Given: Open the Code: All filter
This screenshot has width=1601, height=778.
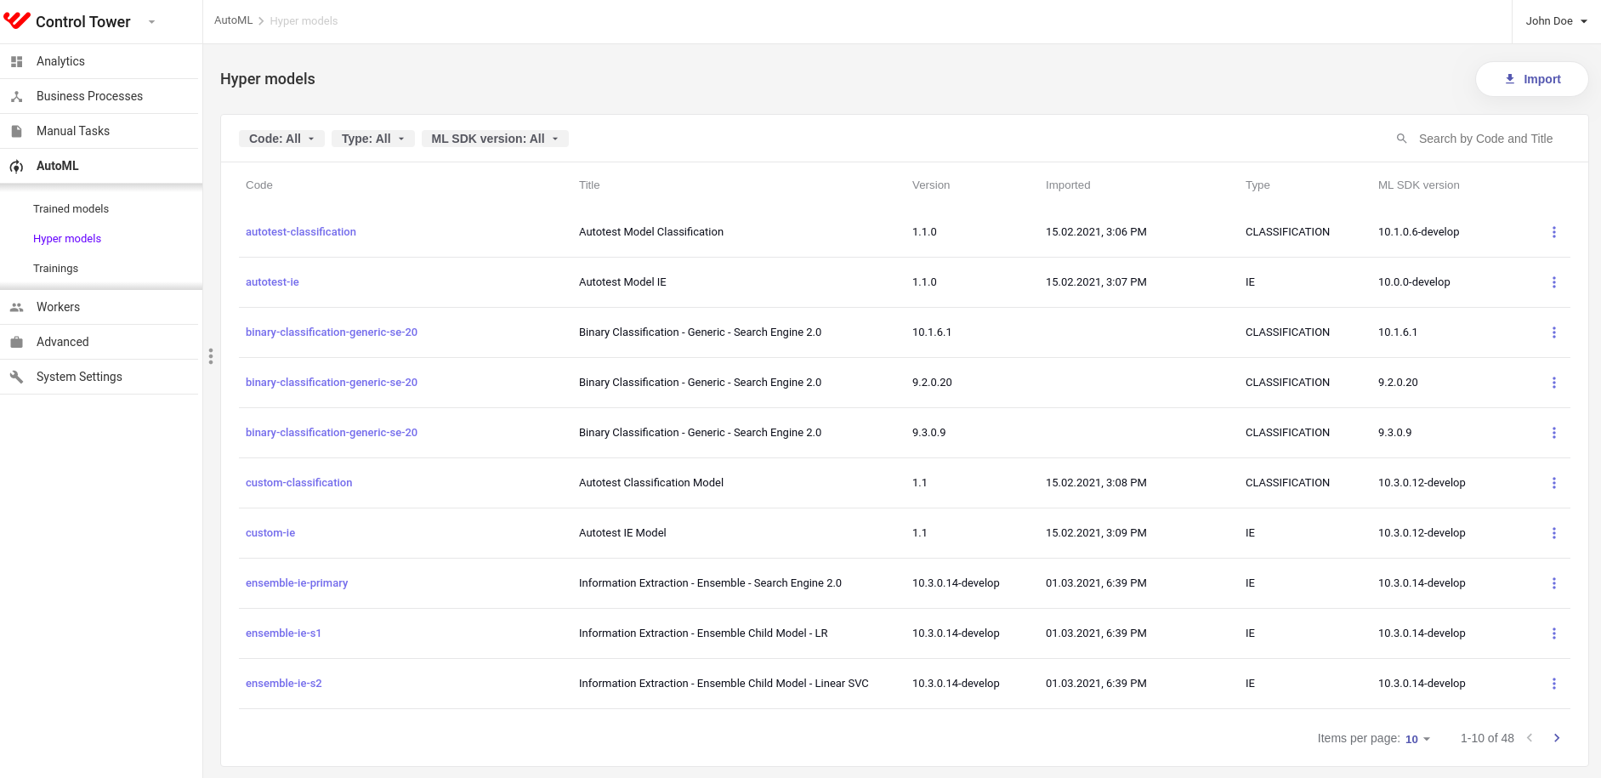Looking at the screenshot, I should point(281,139).
